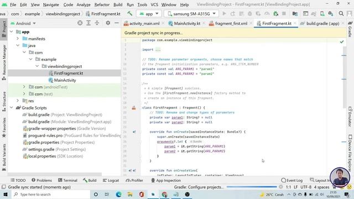Click Expand All icon in Project panel
The width and height of the screenshot is (354, 199).
(88, 23)
